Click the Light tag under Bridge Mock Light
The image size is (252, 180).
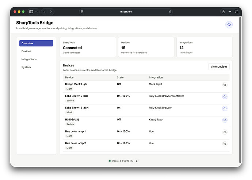pos(69,89)
